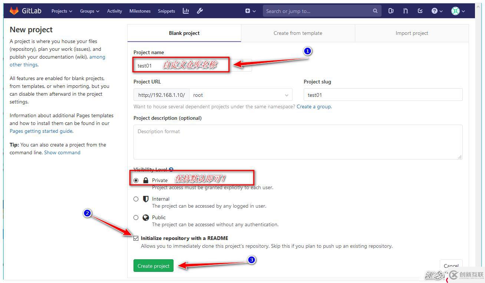This screenshot has height=283, width=485.
Task: Select the Public visibility radio button
Action: point(136,217)
